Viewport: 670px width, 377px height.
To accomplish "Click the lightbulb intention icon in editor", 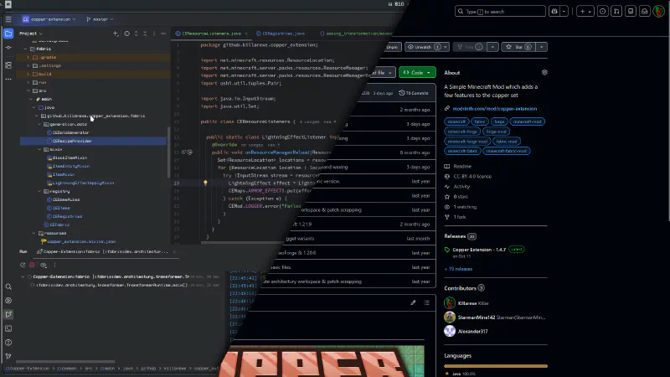I will coord(205,182).
